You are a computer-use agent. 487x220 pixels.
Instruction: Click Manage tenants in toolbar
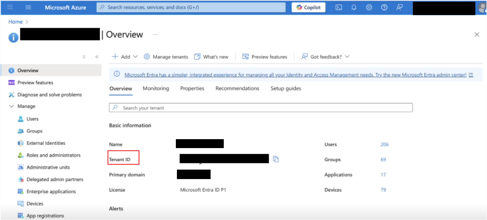pos(166,57)
